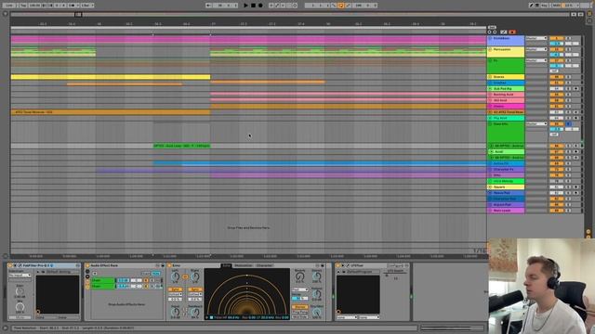The image size is (595, 334).
Task: Click the FabFilter Pro-Q 3 Gain knob
Action: 20,291
